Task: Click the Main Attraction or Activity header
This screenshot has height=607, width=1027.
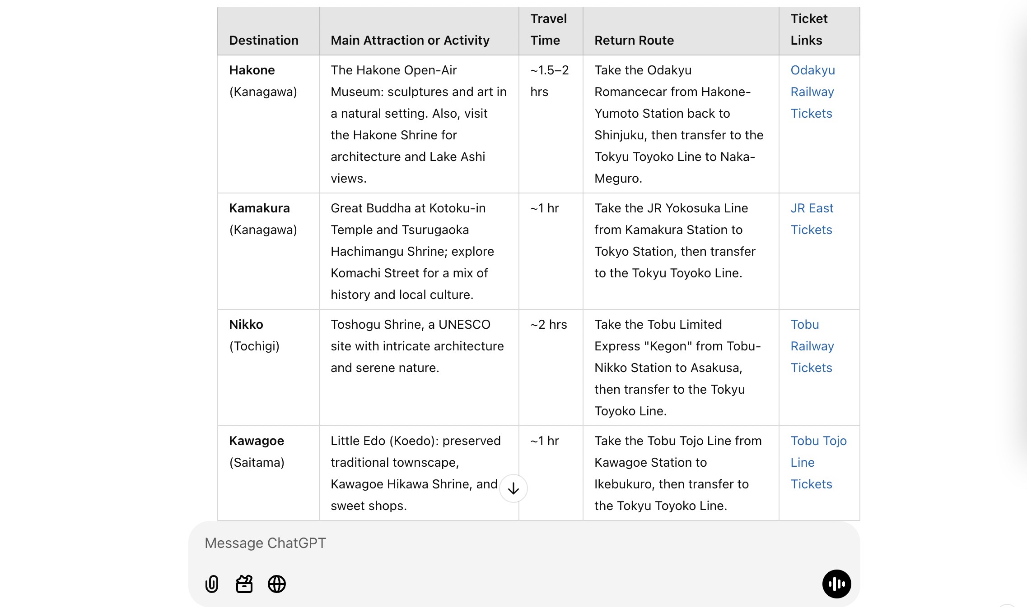Action: pyautogui.click(x=409, y=40)
